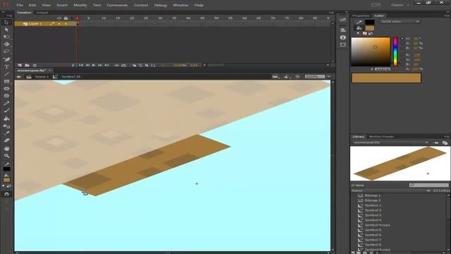Hide Layer 1 via visibility dot
This screenshot has width=451, height=254.
[59, 24]
